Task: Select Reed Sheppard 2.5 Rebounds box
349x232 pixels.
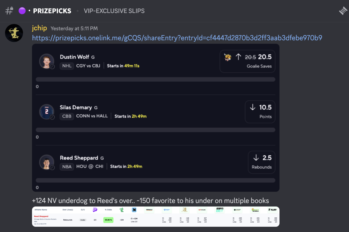Action: click(x=261, y=162)
